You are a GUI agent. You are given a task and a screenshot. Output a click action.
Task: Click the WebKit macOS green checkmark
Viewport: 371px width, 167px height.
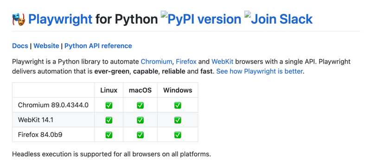click(140, 120)
